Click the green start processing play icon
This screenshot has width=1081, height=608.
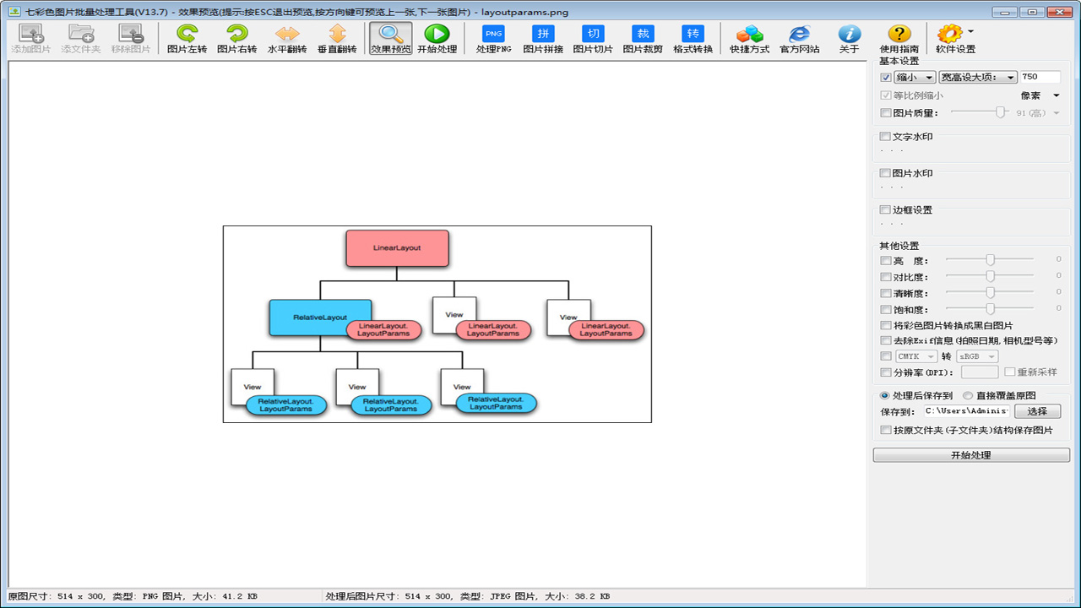(437, 34)
